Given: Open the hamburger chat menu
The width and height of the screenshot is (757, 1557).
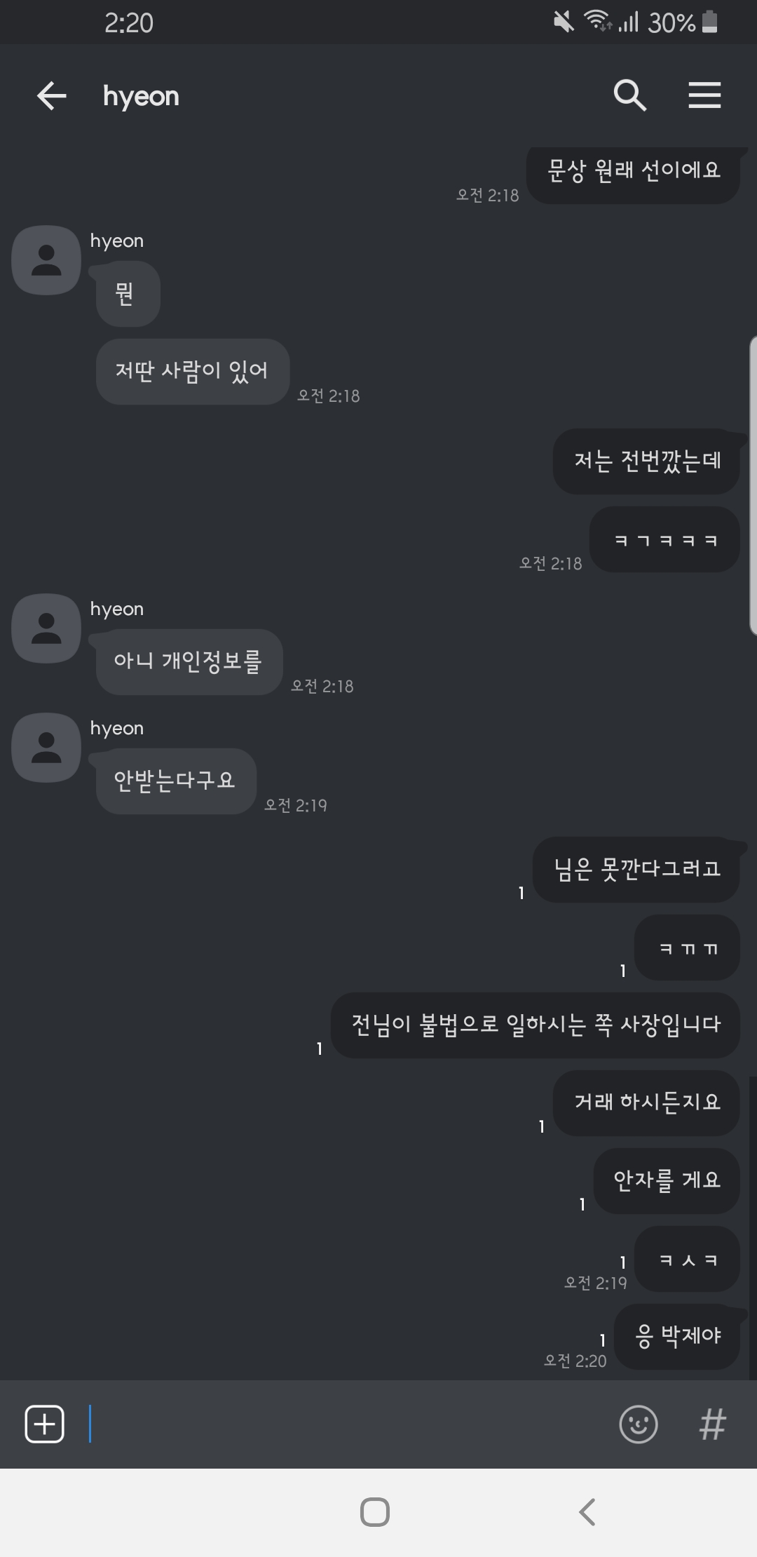Looking at the screenshot, I should tap(704, 95).
